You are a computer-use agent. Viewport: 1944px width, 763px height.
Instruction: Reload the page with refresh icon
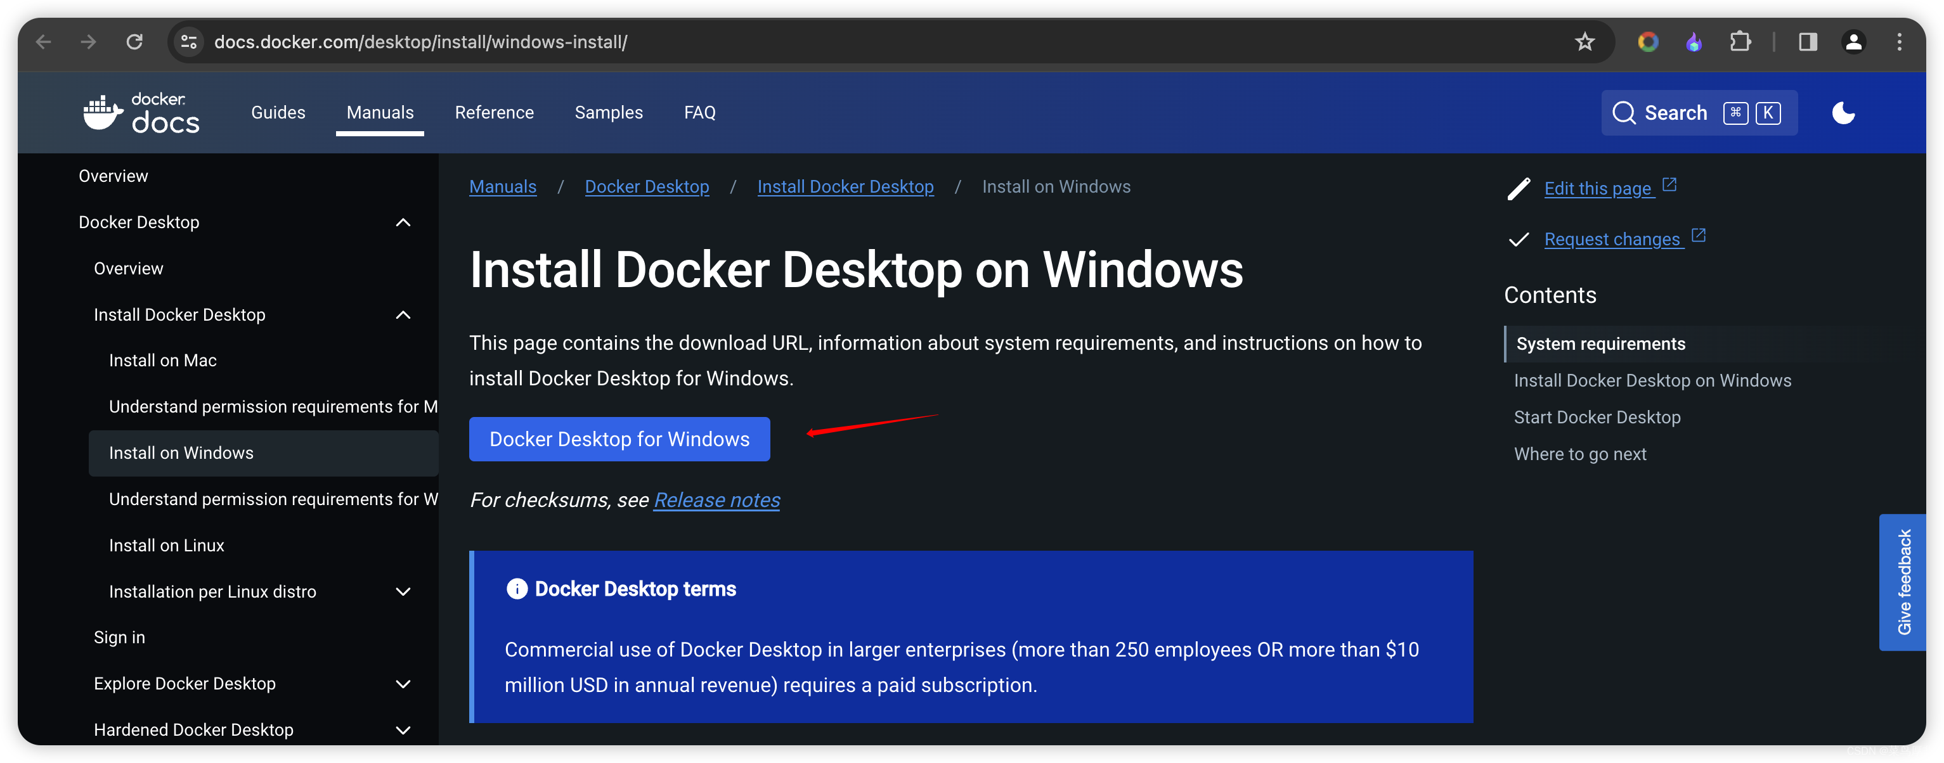[x=134, y=42]
